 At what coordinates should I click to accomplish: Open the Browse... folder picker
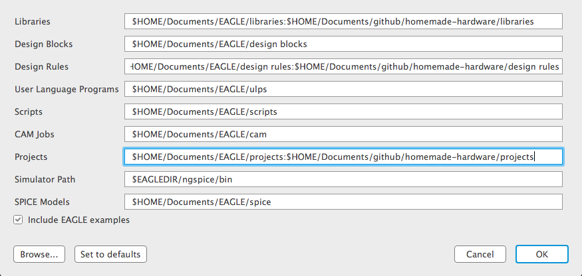[39, 255]
